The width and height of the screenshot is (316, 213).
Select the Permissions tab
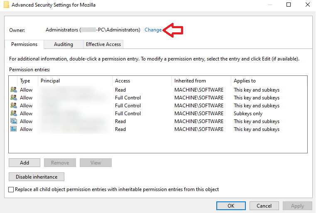pos(24,44)
